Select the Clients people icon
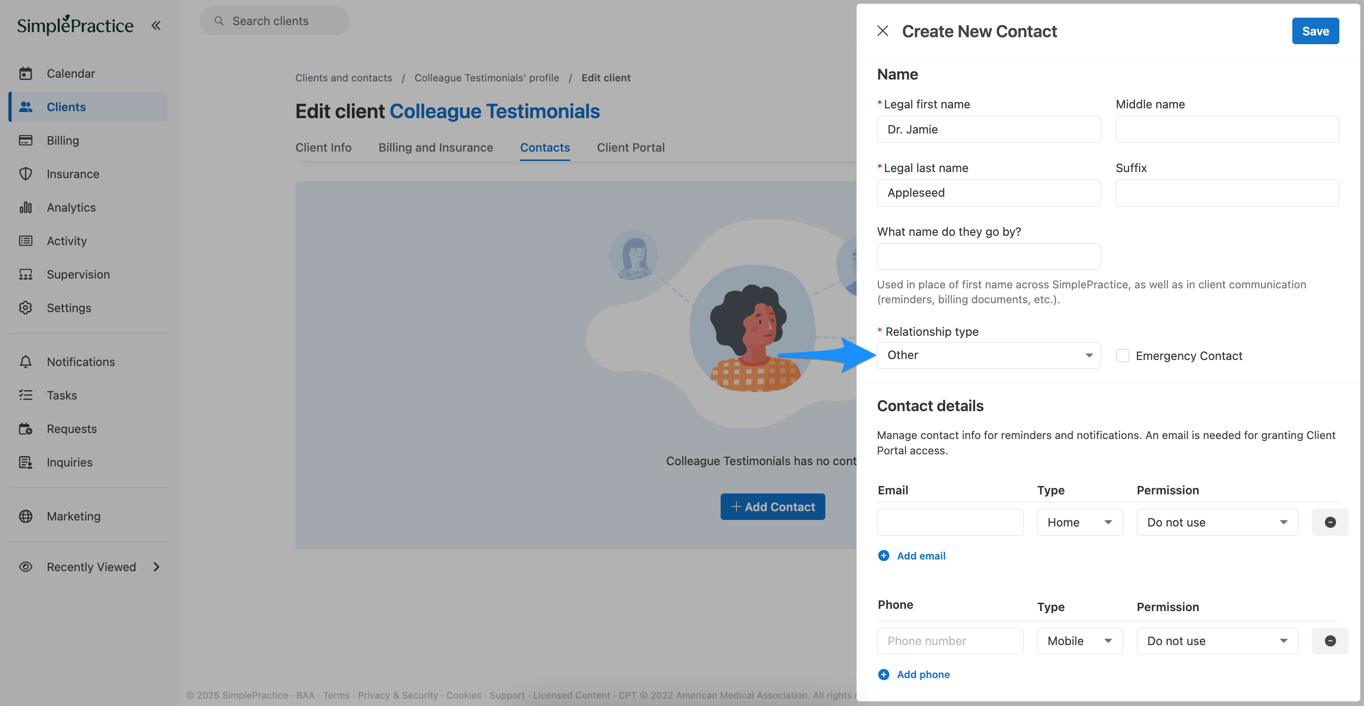1364x706 pixels. 26,107
